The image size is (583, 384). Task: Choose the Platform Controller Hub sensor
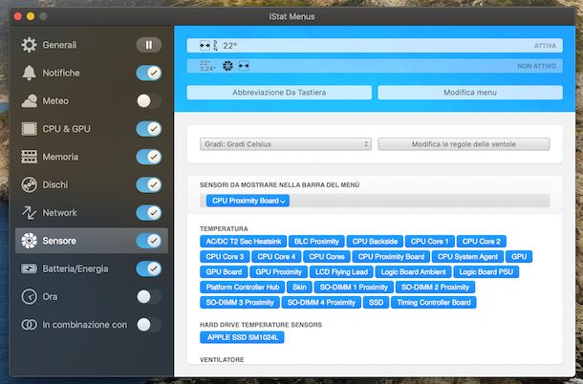(x=243, y=288)
